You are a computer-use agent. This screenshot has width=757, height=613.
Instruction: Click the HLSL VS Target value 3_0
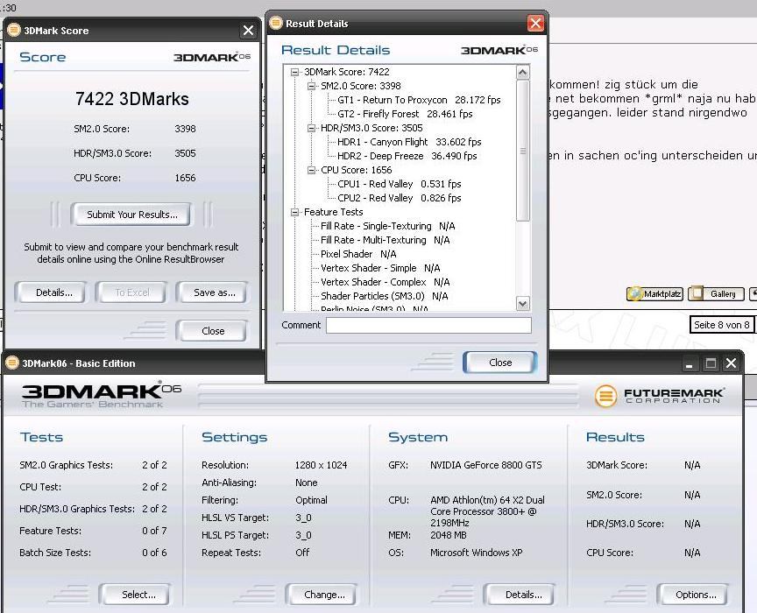[x=303, y=518]
